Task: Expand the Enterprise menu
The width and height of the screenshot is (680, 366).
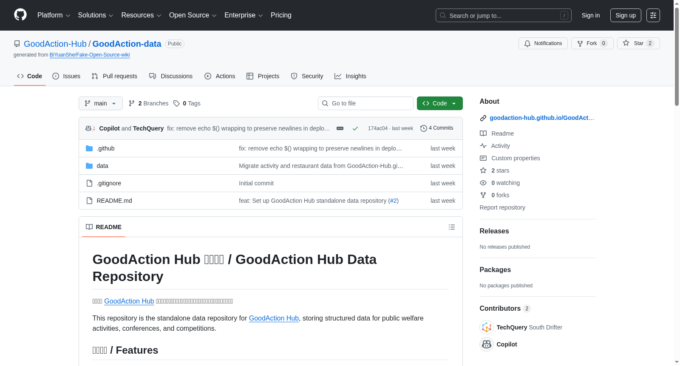Action: pyautogui.click(x=244, y=15)
